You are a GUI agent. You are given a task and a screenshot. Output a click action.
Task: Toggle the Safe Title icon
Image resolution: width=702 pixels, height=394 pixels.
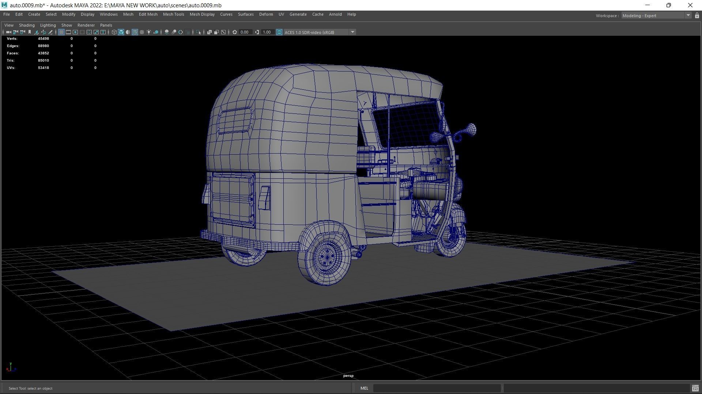point(103,32)
